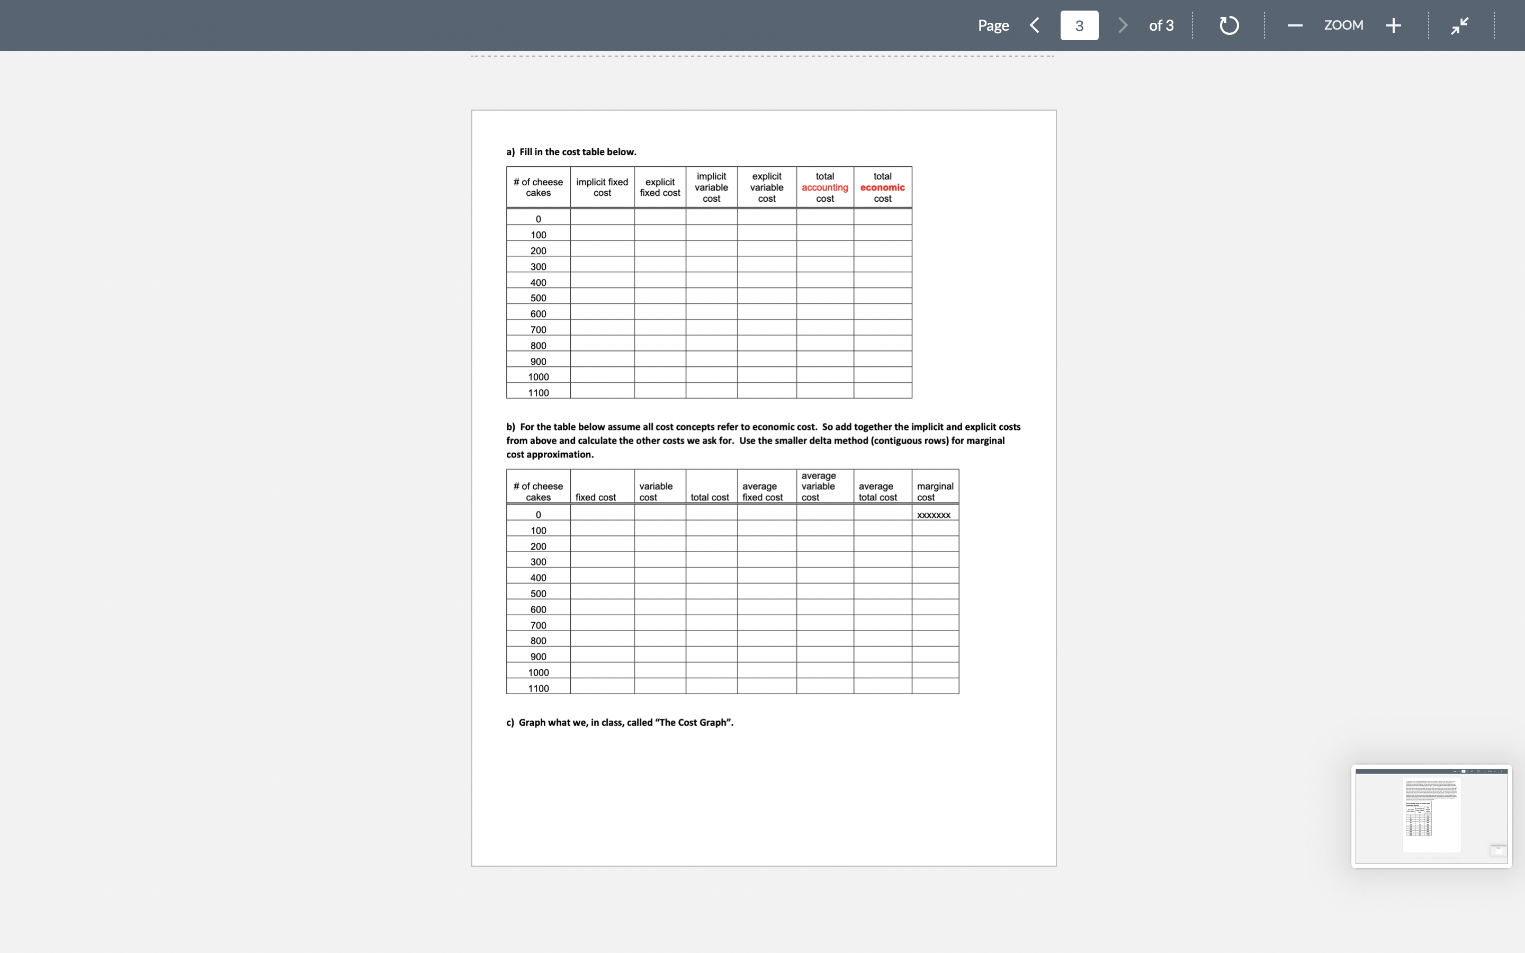The width and height of the screenshot is (1525, 953).
Task: Click the page number input field
Action: click(1079, 25)
